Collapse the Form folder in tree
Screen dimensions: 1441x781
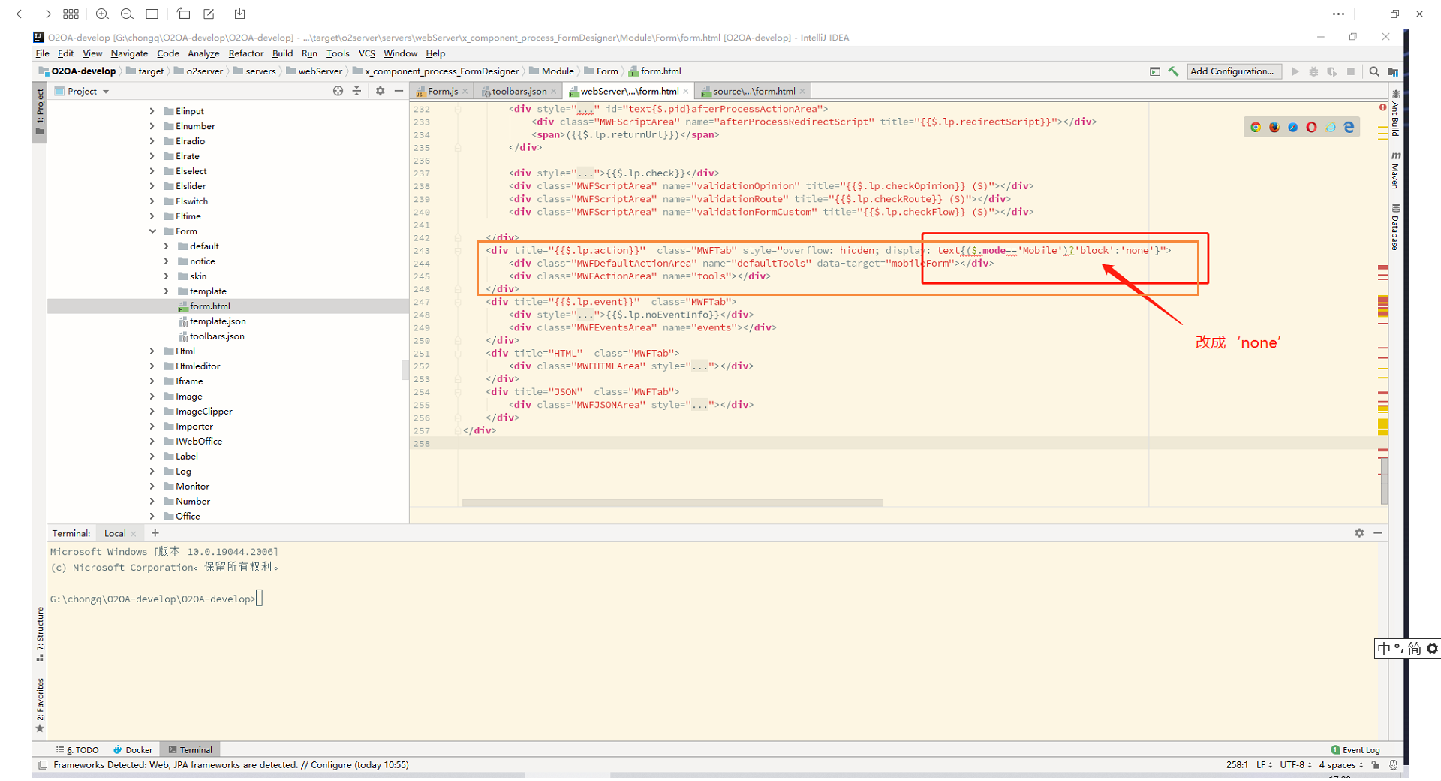tap(152, 231)
